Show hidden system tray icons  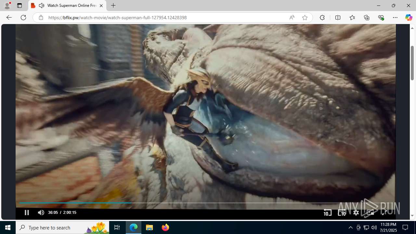[x=350, y=227]
